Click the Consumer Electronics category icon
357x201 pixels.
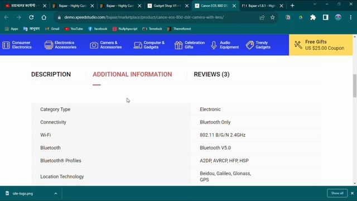pos(6,45)
